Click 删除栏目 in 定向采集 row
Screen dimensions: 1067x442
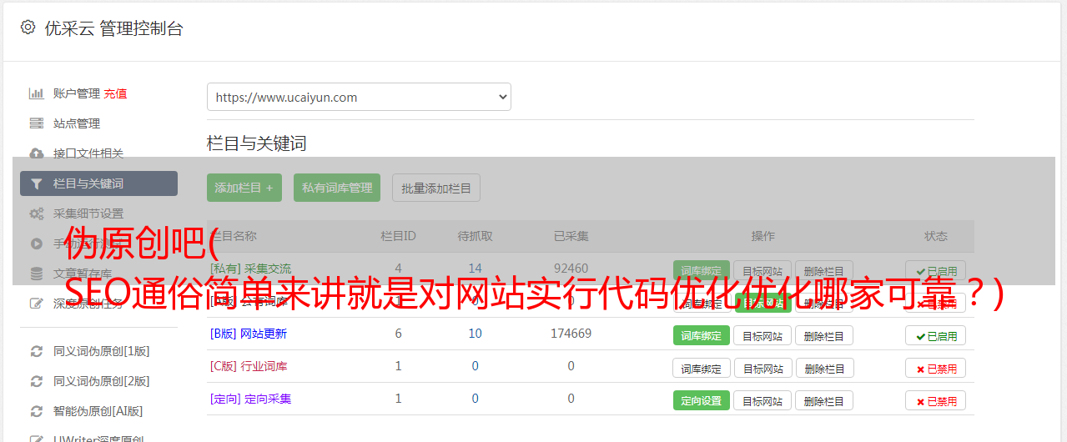824,400
